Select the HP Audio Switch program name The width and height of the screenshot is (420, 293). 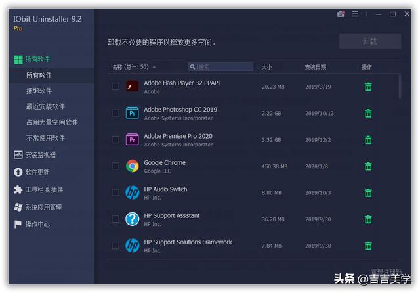coord(165,189)
